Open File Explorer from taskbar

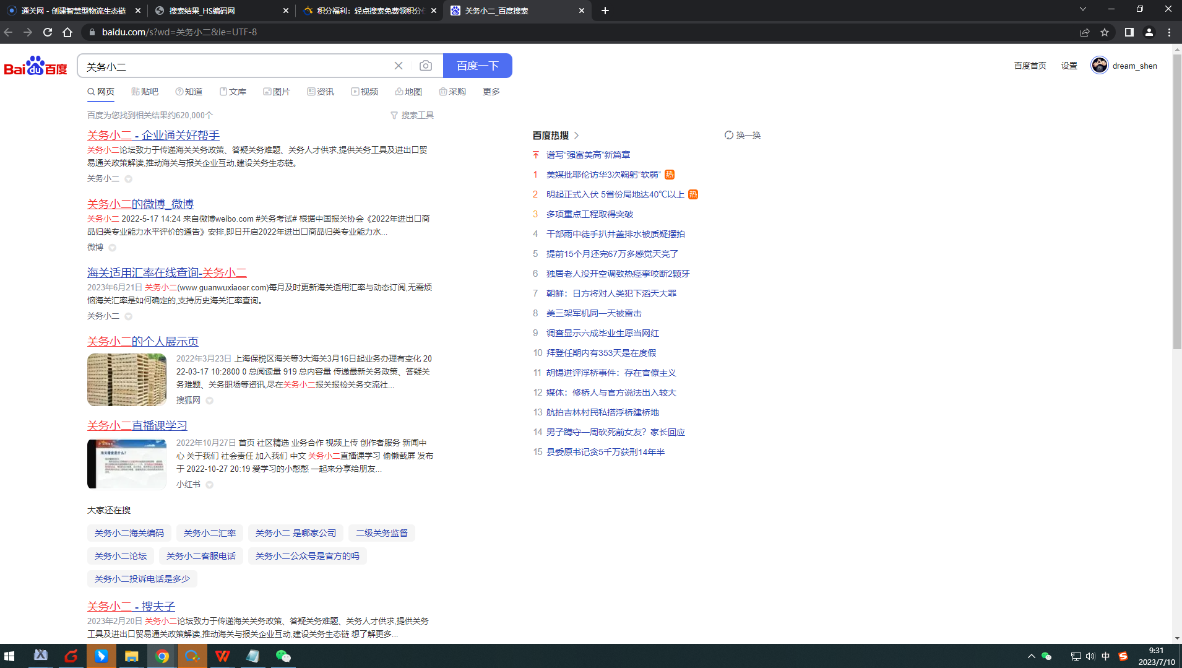(131, 656)
